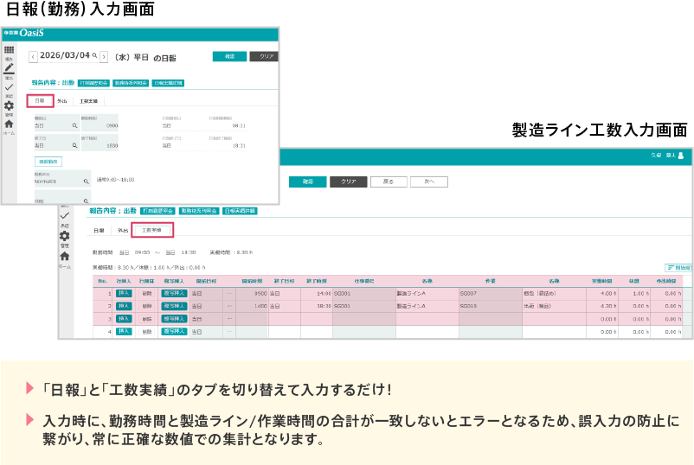Viewport: 694px width, 465px height.
Task: Click 複写挿入 button in table row 3
Action: coord(175,319)
